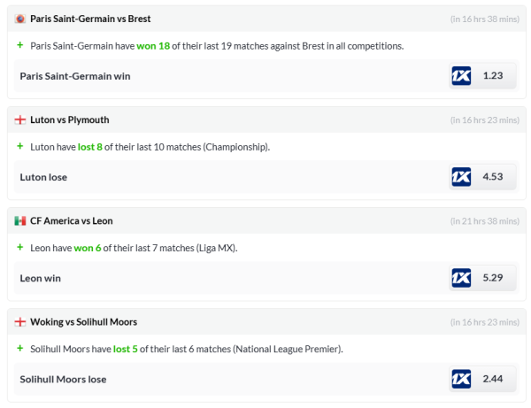Image resolution: width=531 pixels, height=408 pixels.
Task: Select the 2.44 odds for Solihull Moors lose
Action: (x=493, y=379)
